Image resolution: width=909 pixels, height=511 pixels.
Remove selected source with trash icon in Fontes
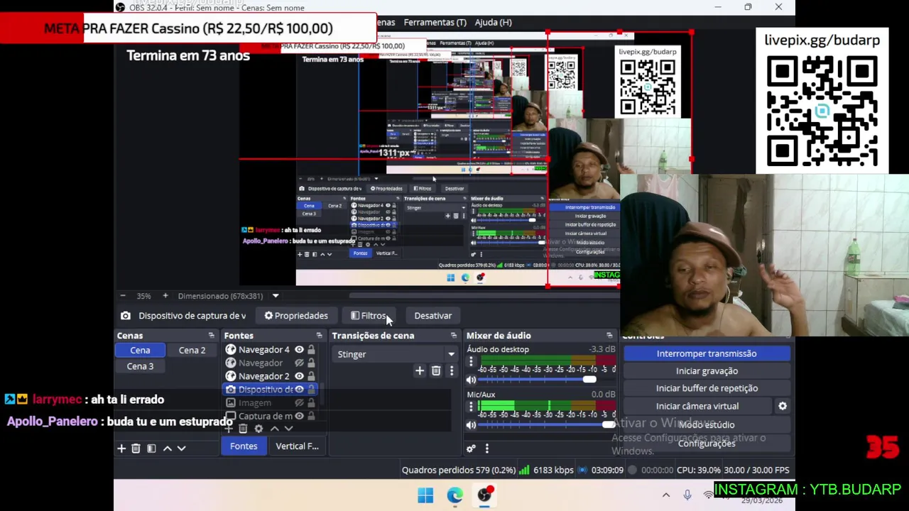pyautogui.click(x=243, y=429)
